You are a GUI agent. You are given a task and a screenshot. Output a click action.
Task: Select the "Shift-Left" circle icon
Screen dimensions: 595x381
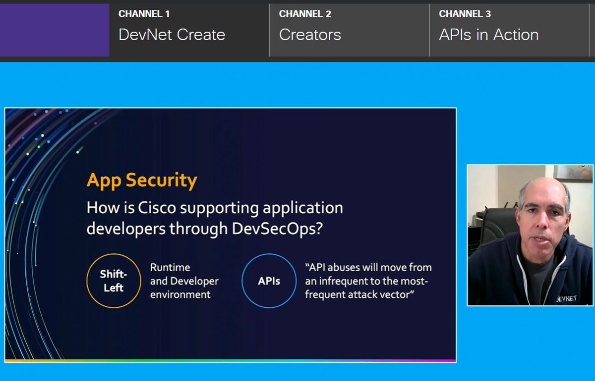coord(114,280)
